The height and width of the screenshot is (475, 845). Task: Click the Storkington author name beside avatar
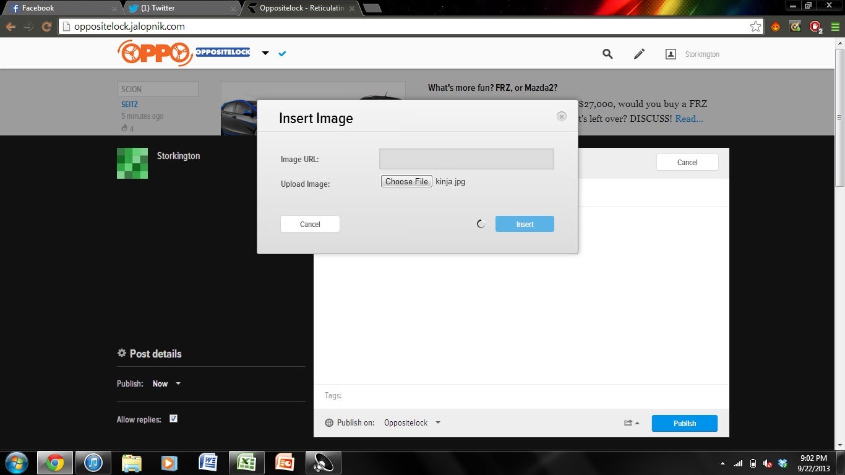pyautogui.click(x=178, y=156)
